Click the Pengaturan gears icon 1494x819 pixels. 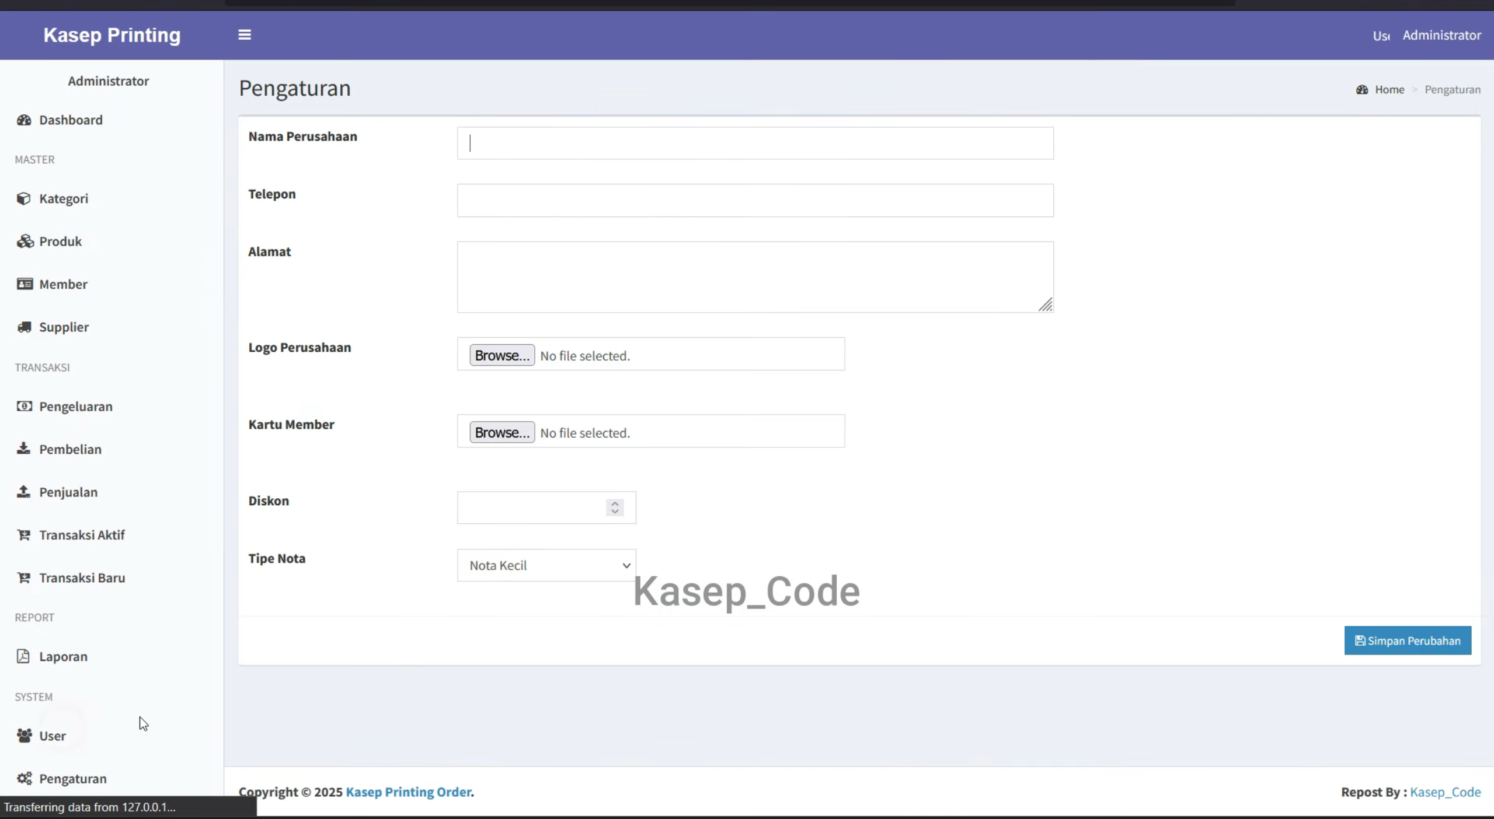click(x=25, y=779)
